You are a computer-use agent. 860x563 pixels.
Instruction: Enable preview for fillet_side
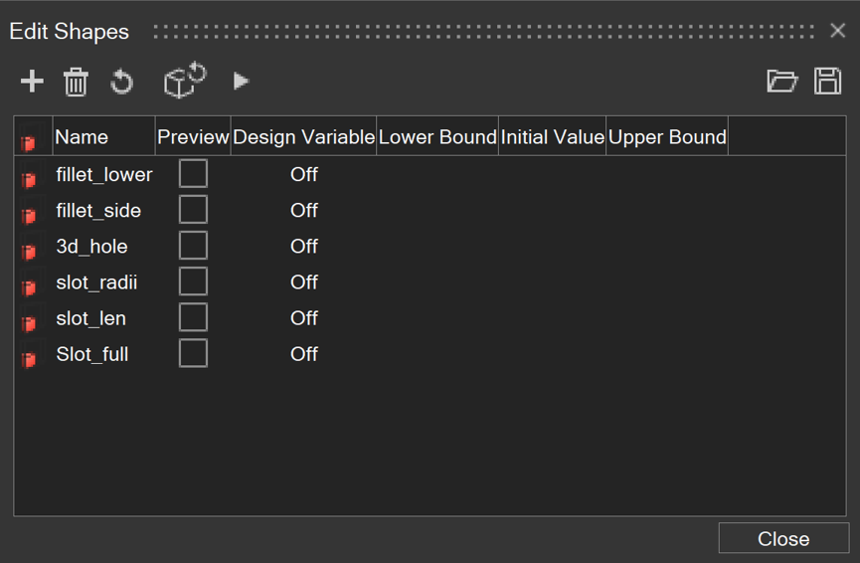tap(193, 209)
